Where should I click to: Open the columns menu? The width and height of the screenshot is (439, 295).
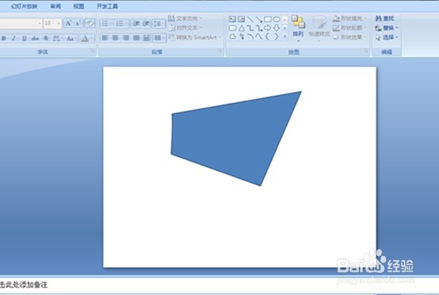[159, 38]
